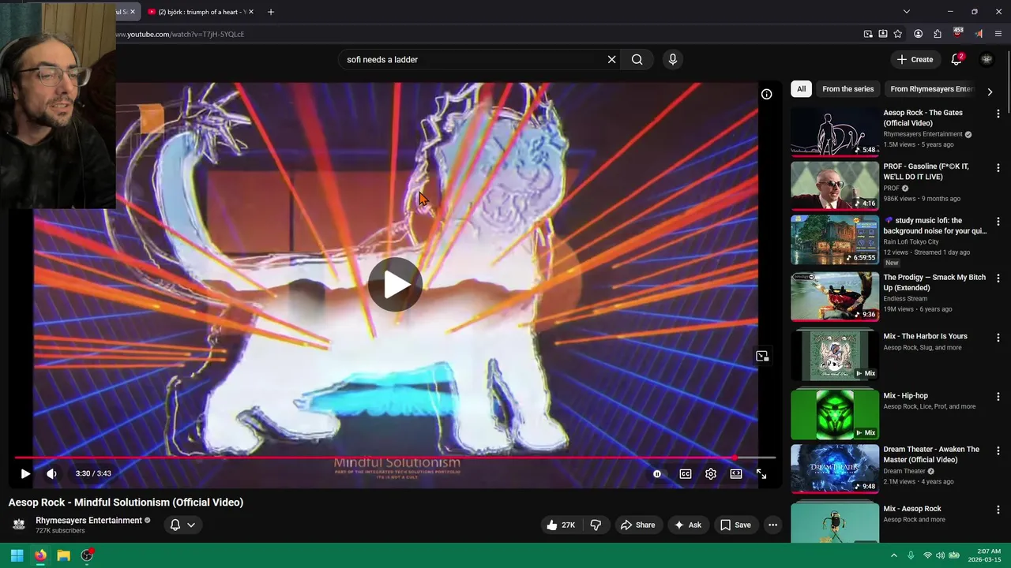
Task: Open options menu for 'PROF - Gasoline'
Action: 998,168
